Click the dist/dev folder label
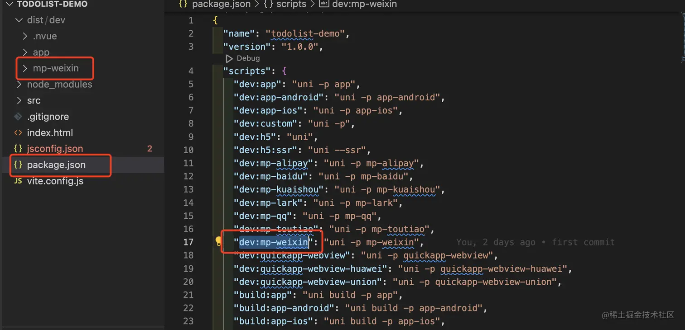 (x=46, y=20)
